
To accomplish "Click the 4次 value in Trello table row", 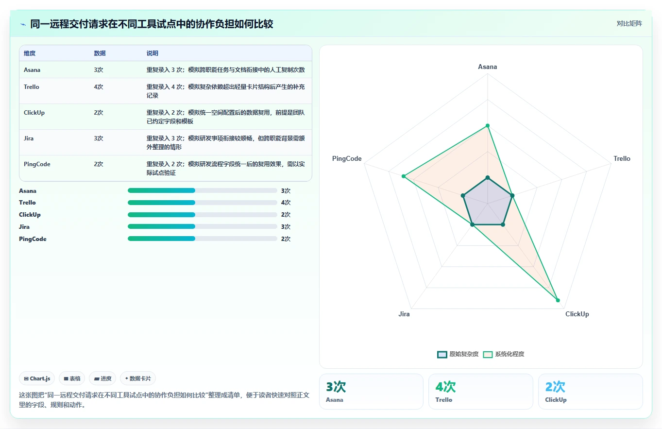I will pyautogui.click(x=99, y=87).
